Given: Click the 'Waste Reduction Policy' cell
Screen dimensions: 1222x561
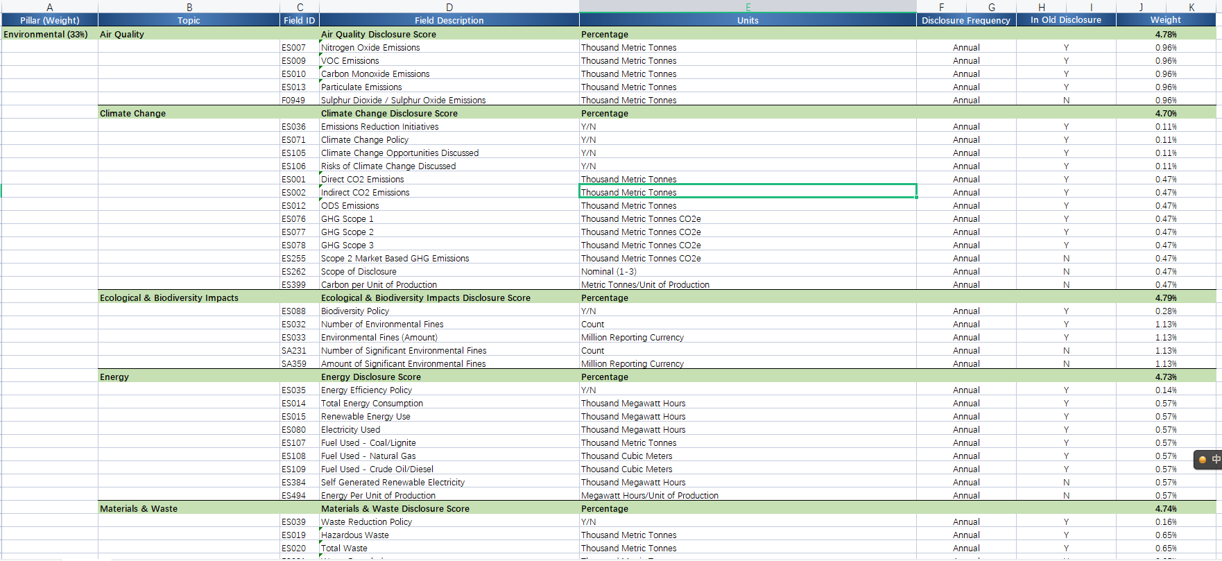Looking at the screenshot, I should (x=449, y=521).
